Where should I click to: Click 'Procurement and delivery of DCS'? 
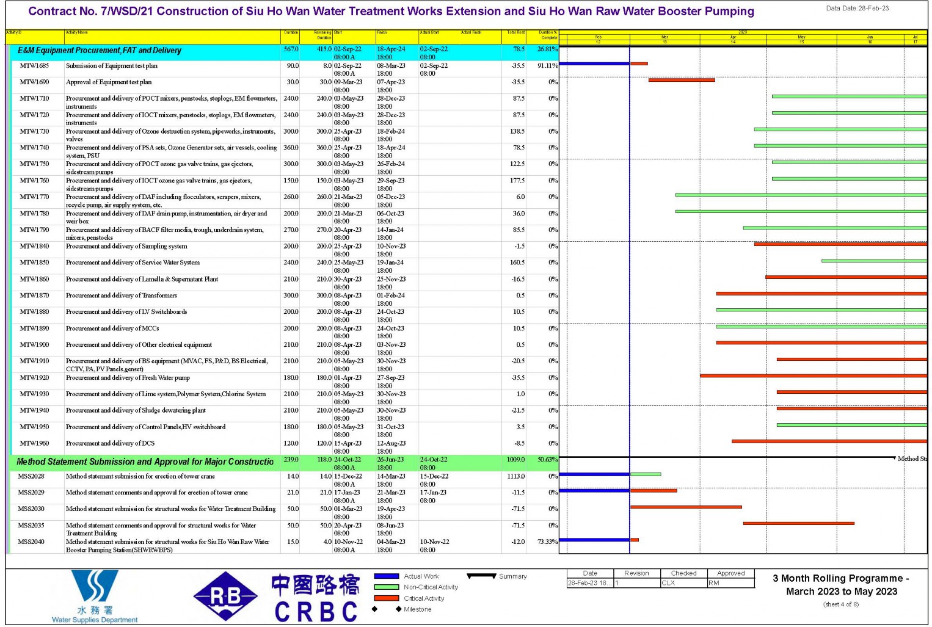tap(111, 444)
